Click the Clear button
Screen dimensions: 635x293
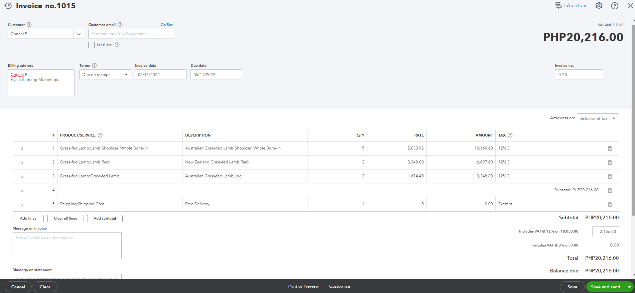[x=45, y=287]
